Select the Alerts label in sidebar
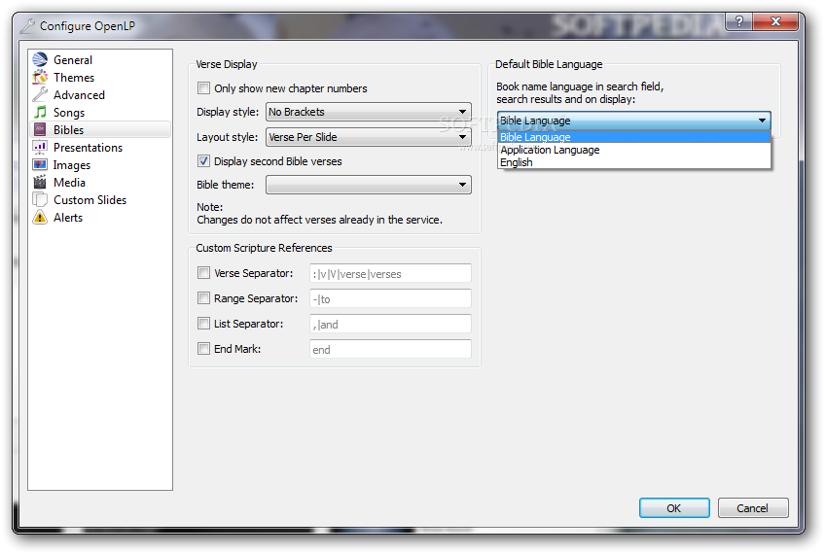 [68, 217]
